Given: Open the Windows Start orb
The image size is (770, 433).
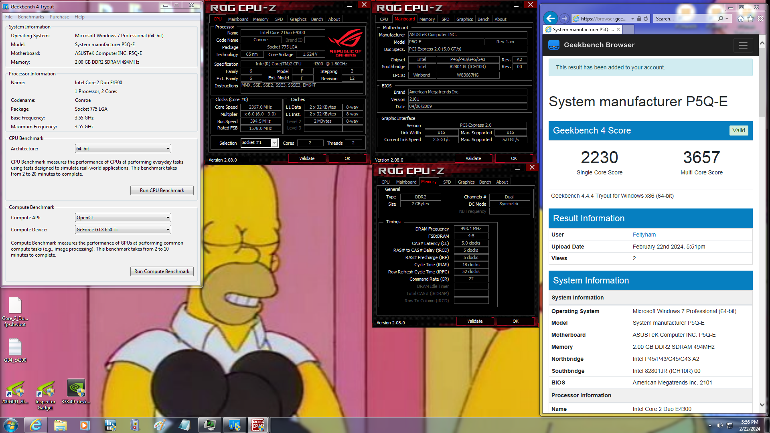Looking at the screenshot, I should 11,425.
